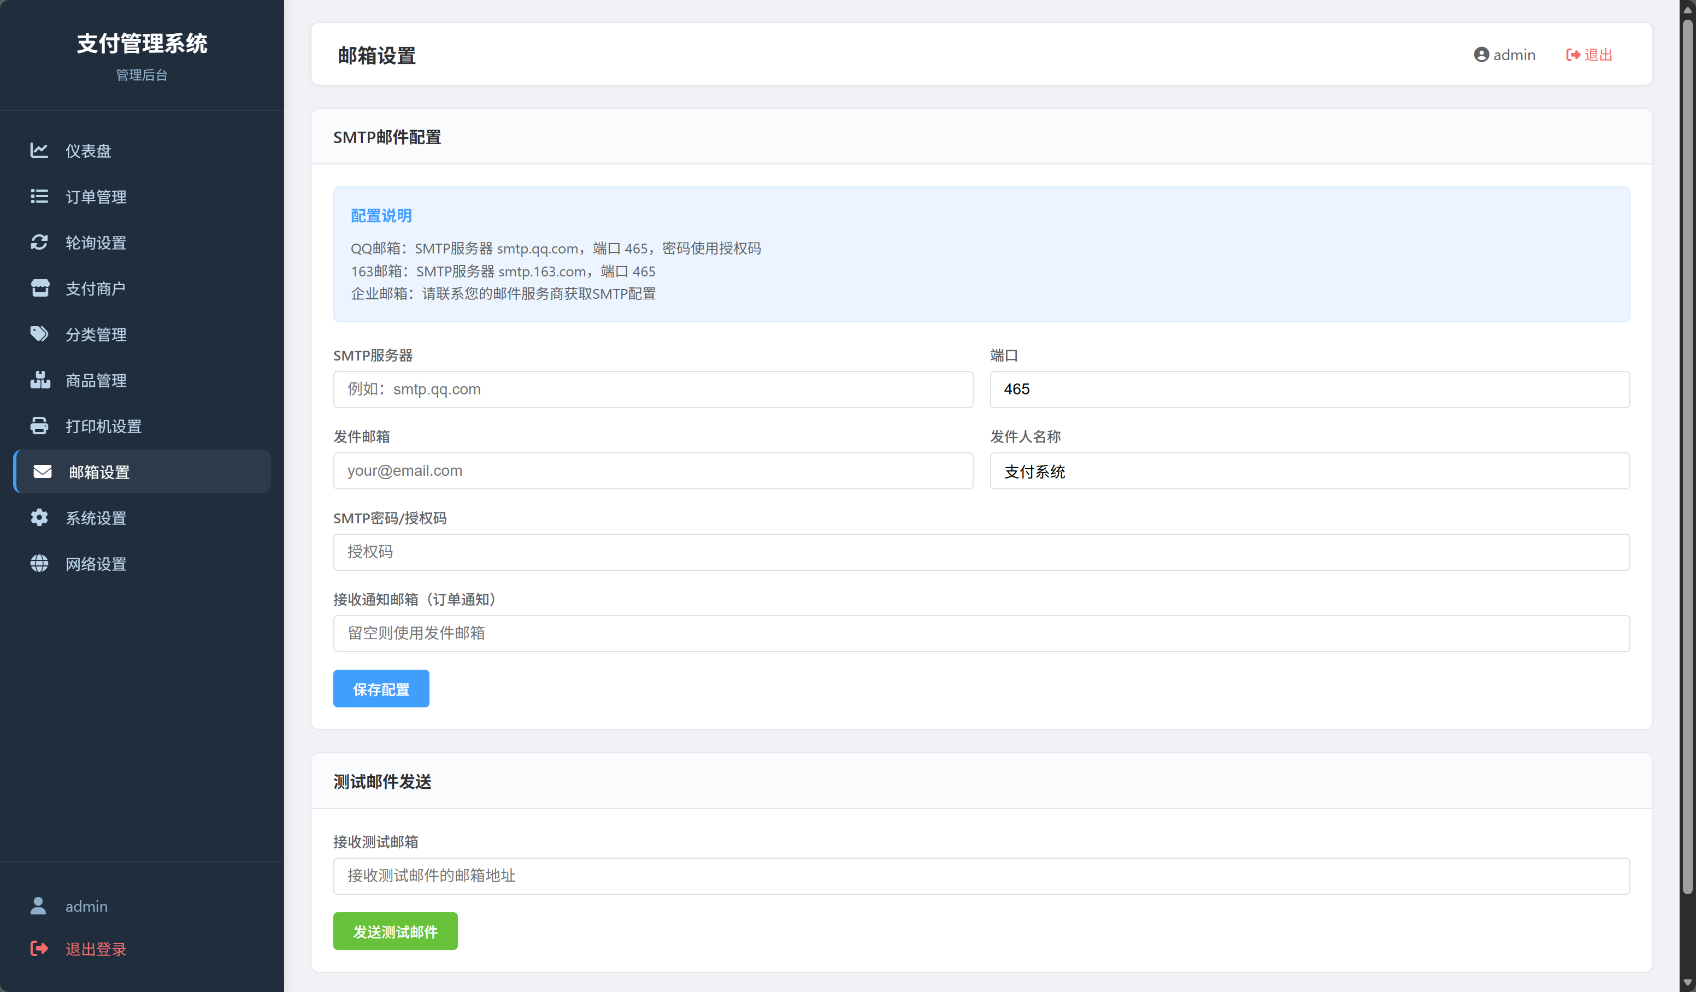Screen dimensions: 1696x992
Task: Click the admin user icon in header
Action: pyautogui.click(x=1481, y=55)
